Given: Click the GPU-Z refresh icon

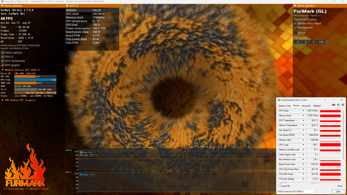Looking at the screenshot, I should click(x=338, y=105).
